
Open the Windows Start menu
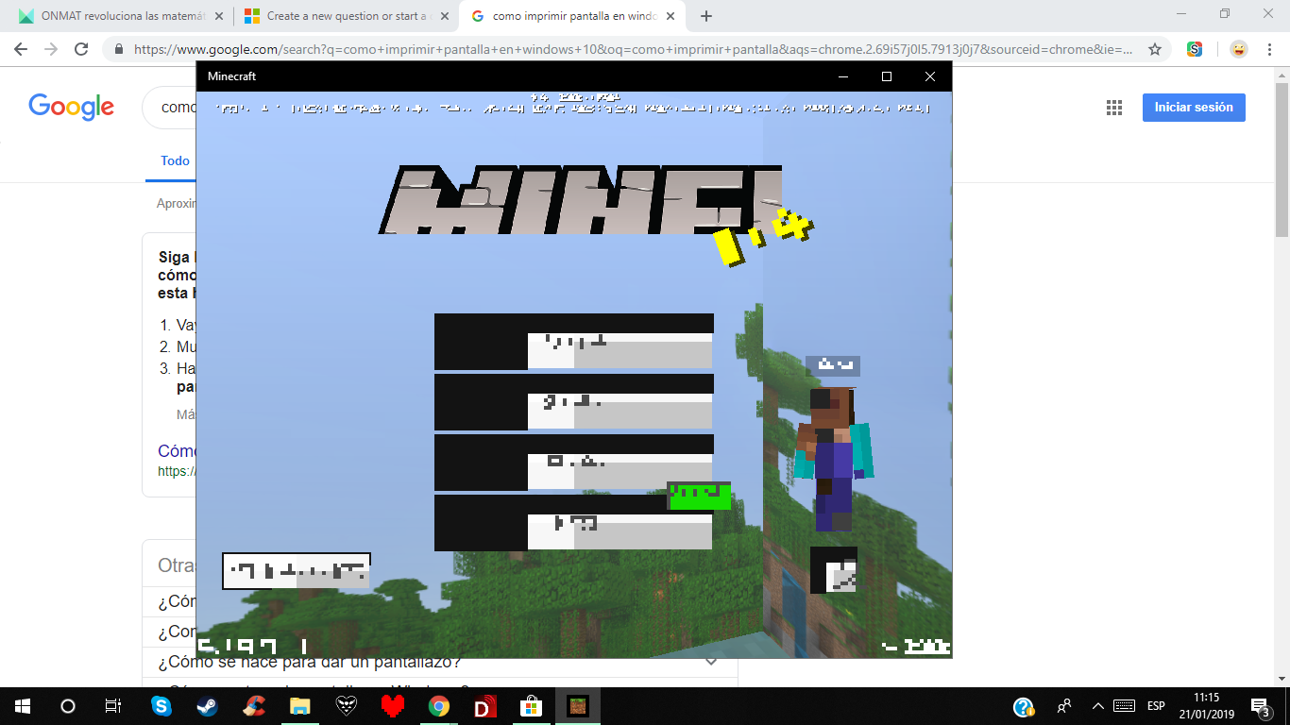23,706
